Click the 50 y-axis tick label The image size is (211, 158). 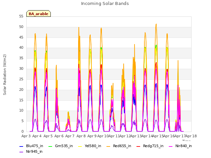pos(21,27)
